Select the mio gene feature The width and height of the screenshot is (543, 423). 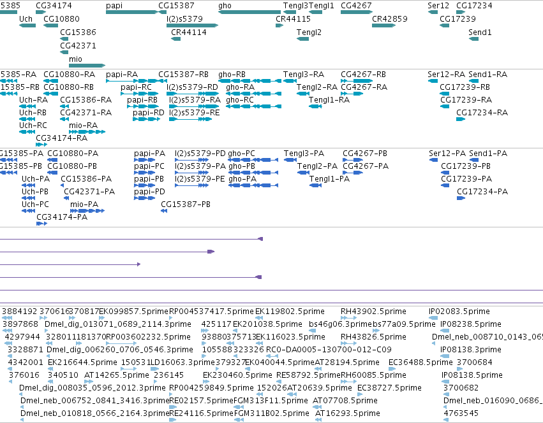(x=87, y=66)
